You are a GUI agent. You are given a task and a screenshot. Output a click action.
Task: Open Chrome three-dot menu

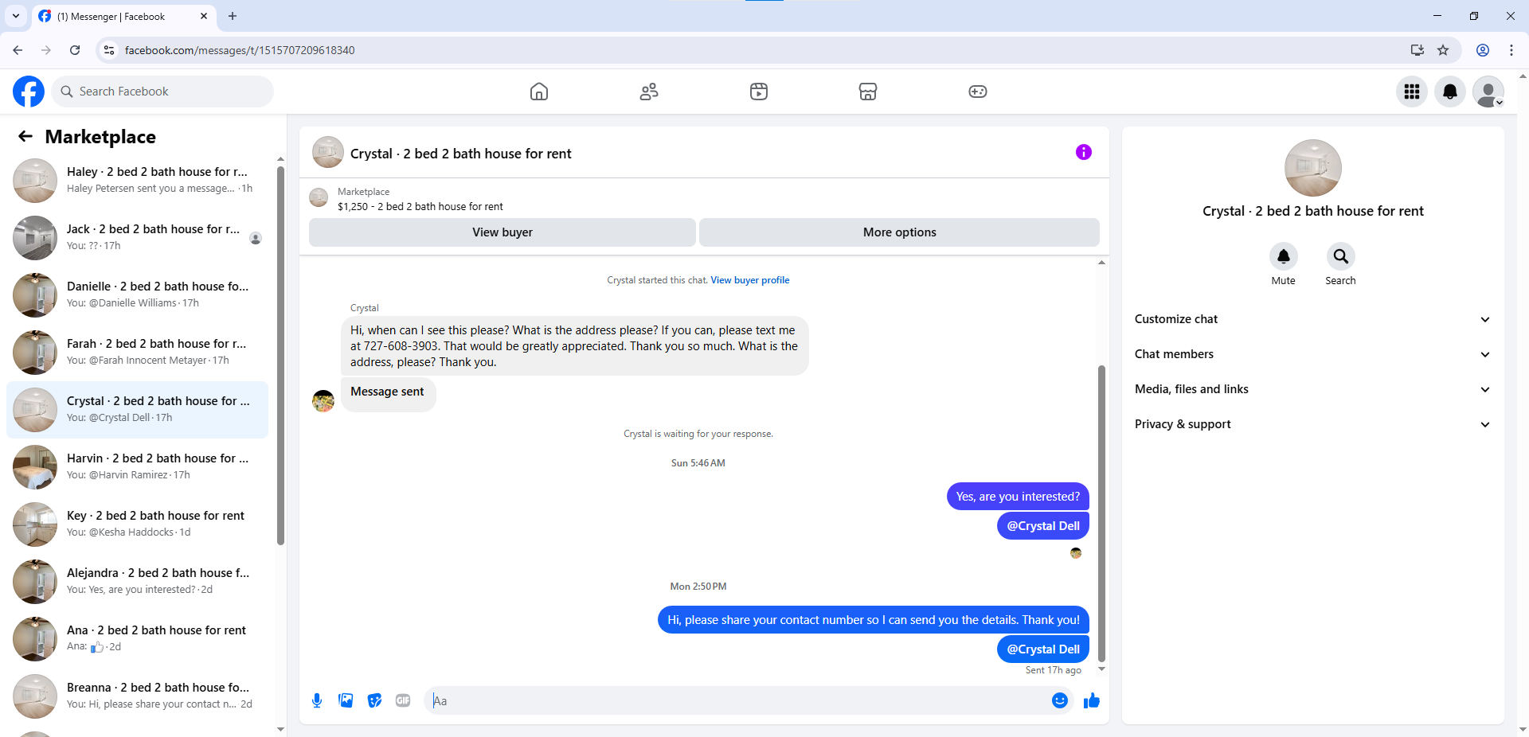coord(1511,50)
